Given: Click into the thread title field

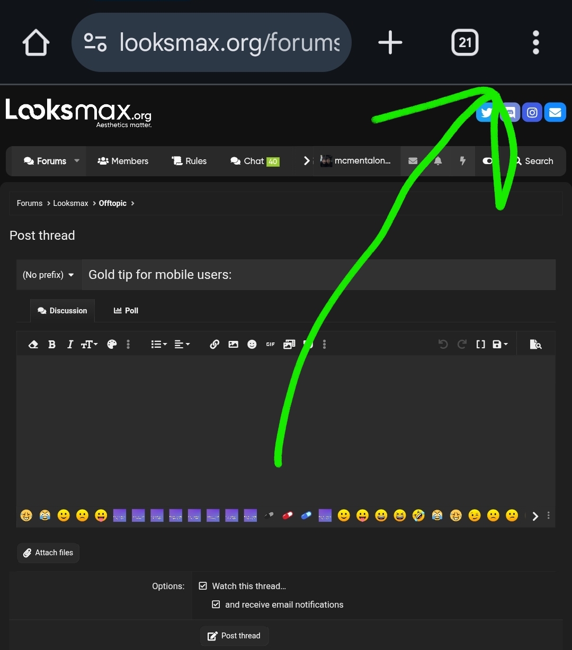Looking at the screenshot, I should [x=318, y=275].
